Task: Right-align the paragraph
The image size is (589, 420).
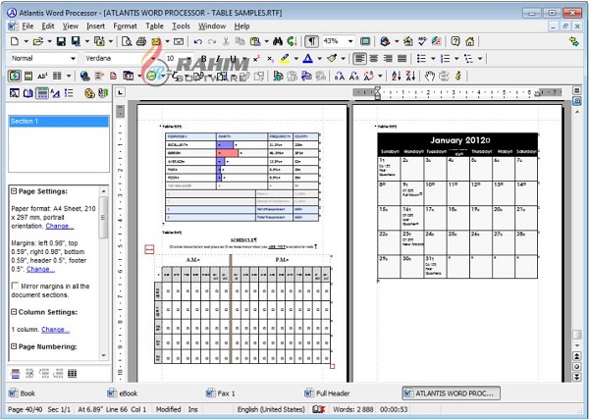Action: pos(388,59)
